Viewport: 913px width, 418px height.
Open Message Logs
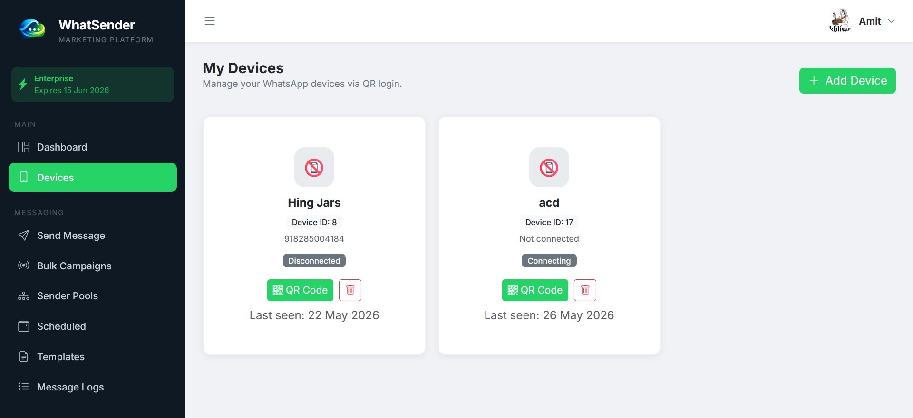coord(93,387)
